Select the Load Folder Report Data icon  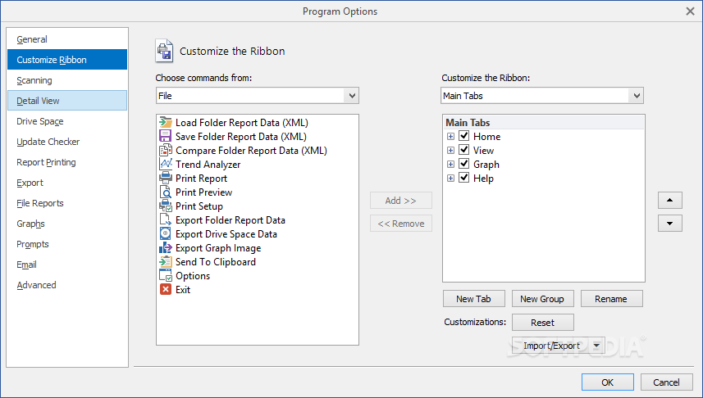pos(166,122)
